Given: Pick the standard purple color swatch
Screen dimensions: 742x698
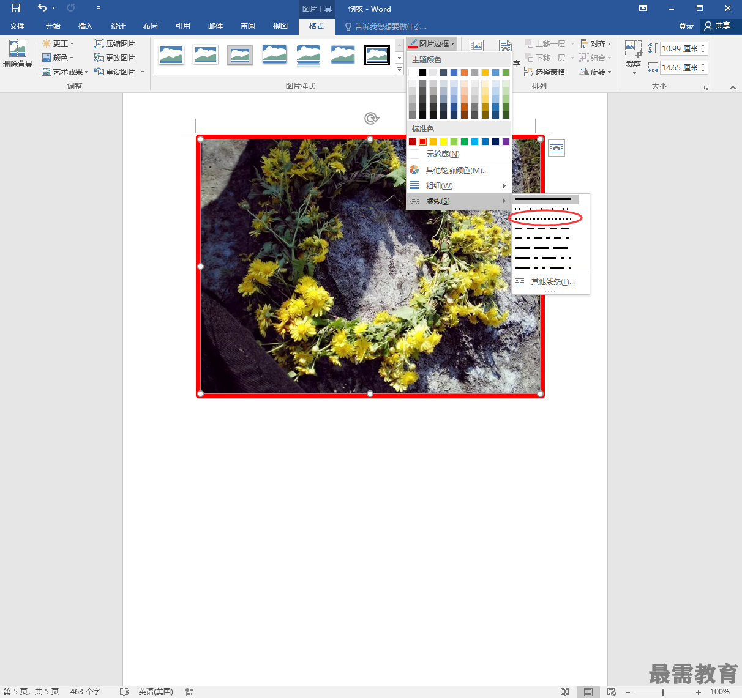Looking at the screenshot, I should [x=506, y=141].
